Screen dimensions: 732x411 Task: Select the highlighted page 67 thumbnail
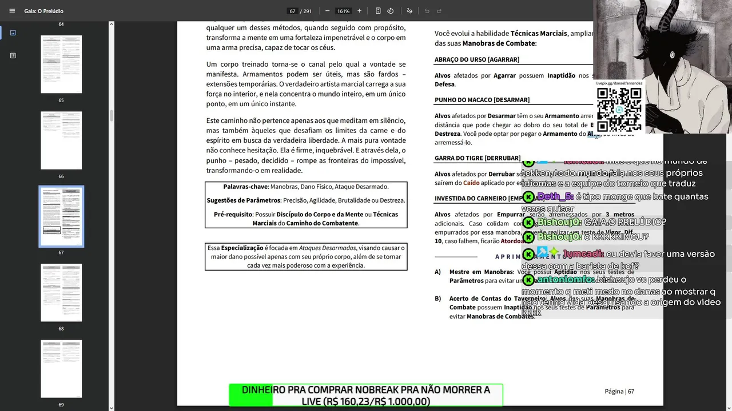[61, 216]
